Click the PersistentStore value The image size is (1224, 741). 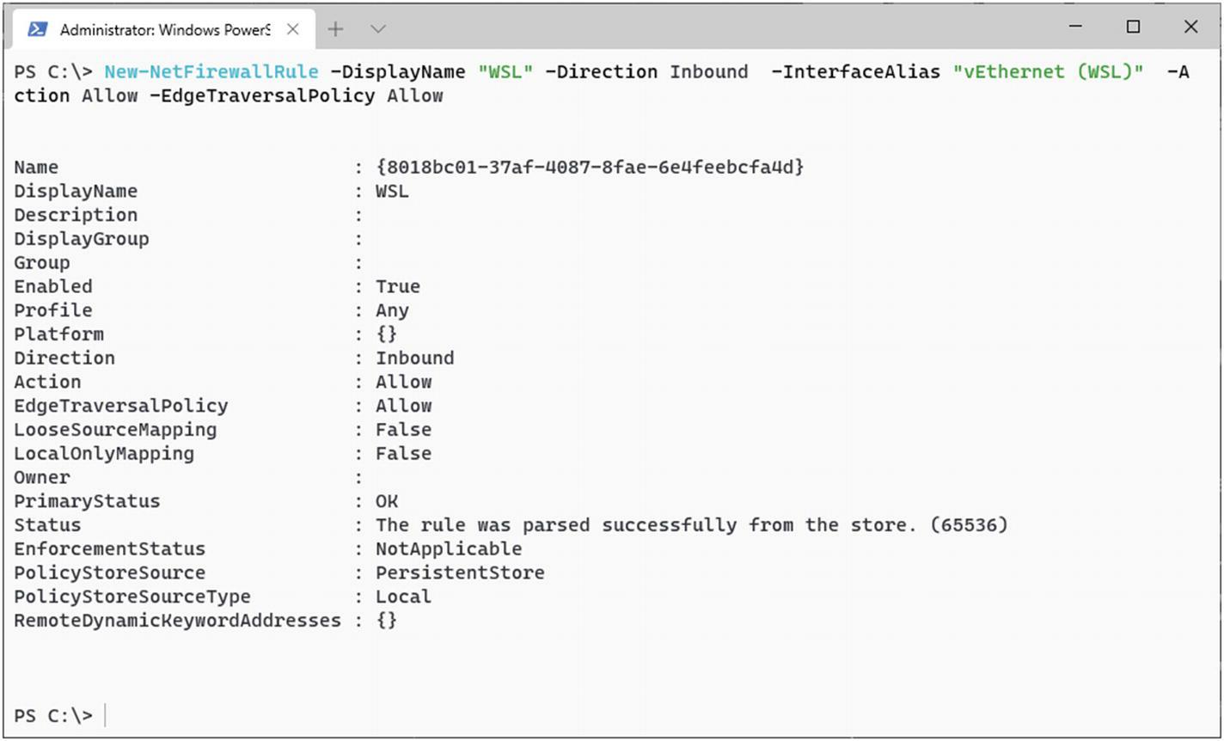(460, 573)
